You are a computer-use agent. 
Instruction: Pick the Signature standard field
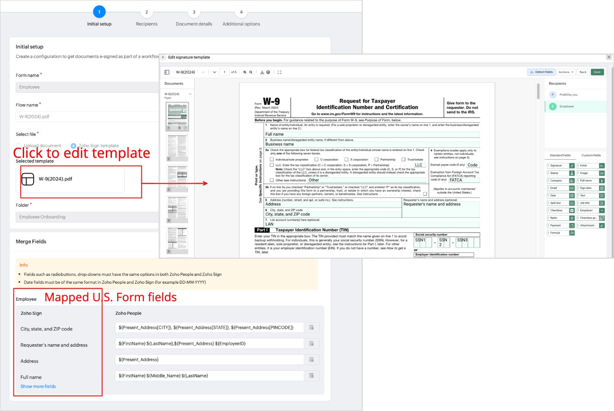pos(561,166)
